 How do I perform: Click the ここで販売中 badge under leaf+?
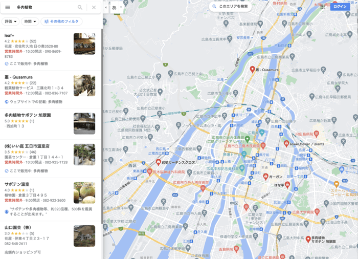tap(26, 63)
